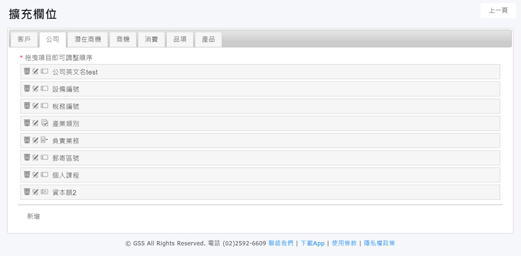Follow the 下載App link
Image resolution: width=521 pixels, height=256 pixels.
point(312,243)
